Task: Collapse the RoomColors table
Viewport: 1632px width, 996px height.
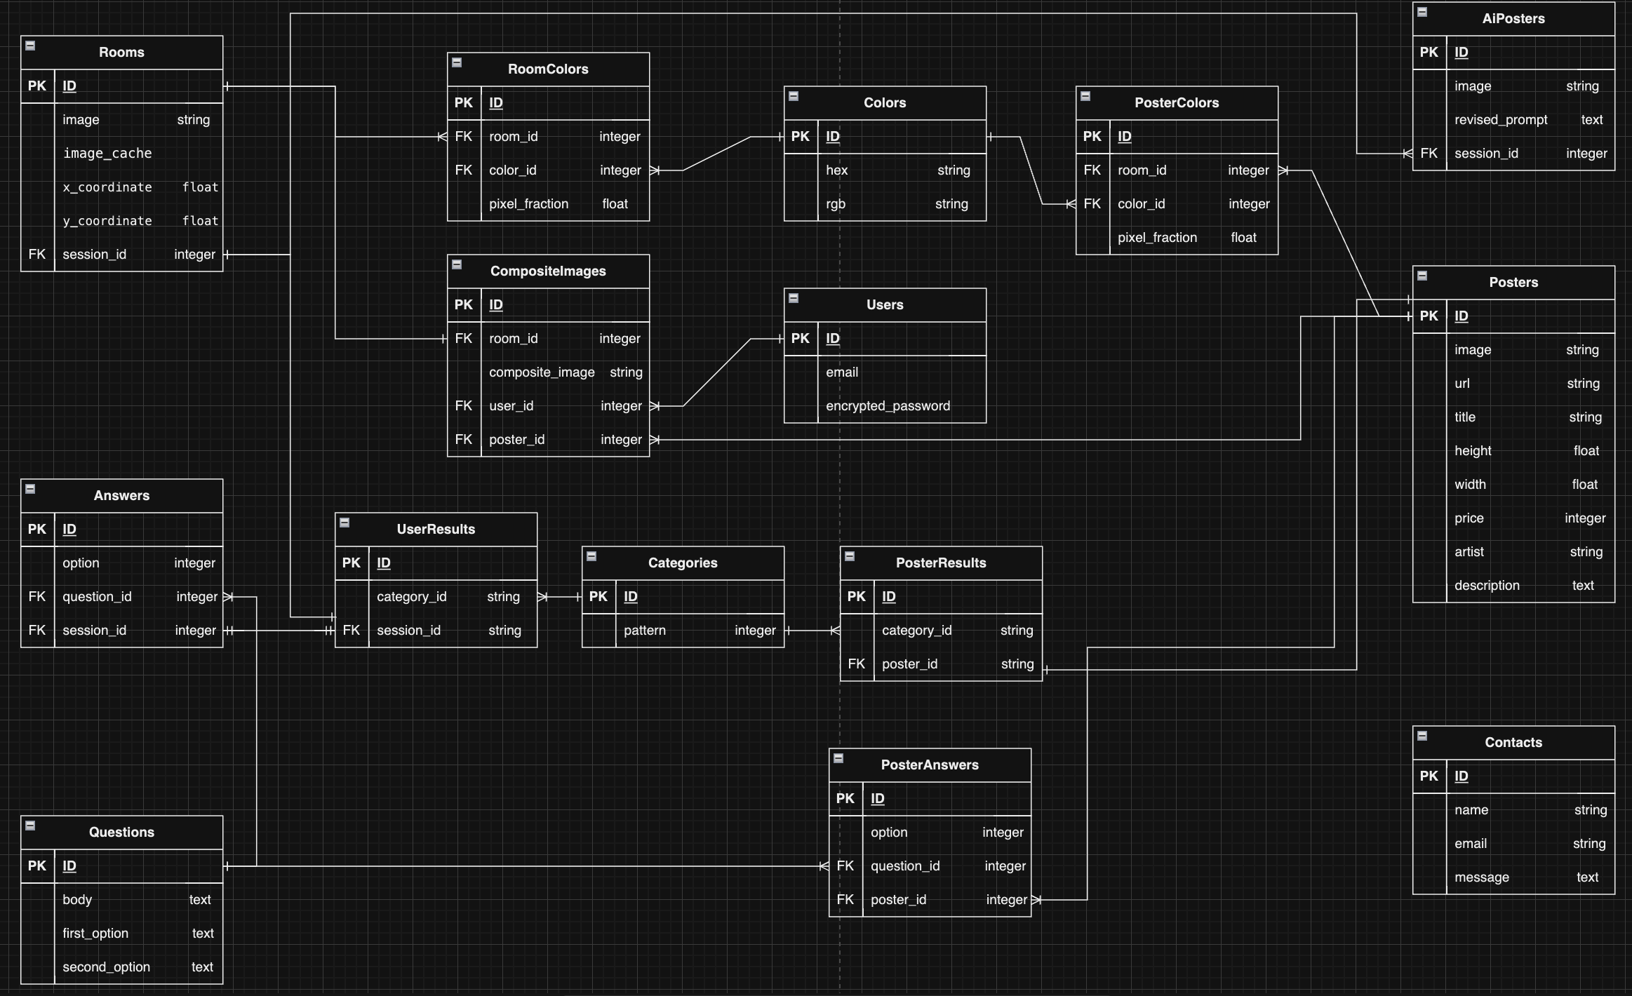Action: (x=457, y=62)
